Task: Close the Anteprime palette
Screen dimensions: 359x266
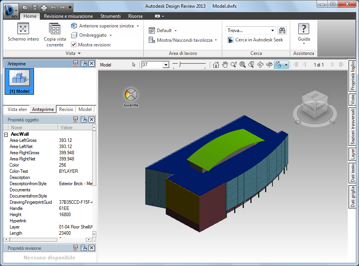Action: tap(92, 64)
